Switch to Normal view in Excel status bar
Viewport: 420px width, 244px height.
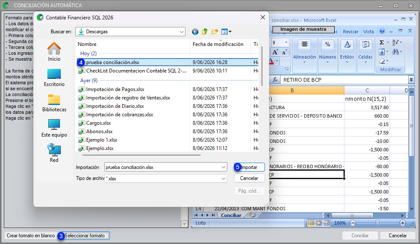tap(311, 223)
